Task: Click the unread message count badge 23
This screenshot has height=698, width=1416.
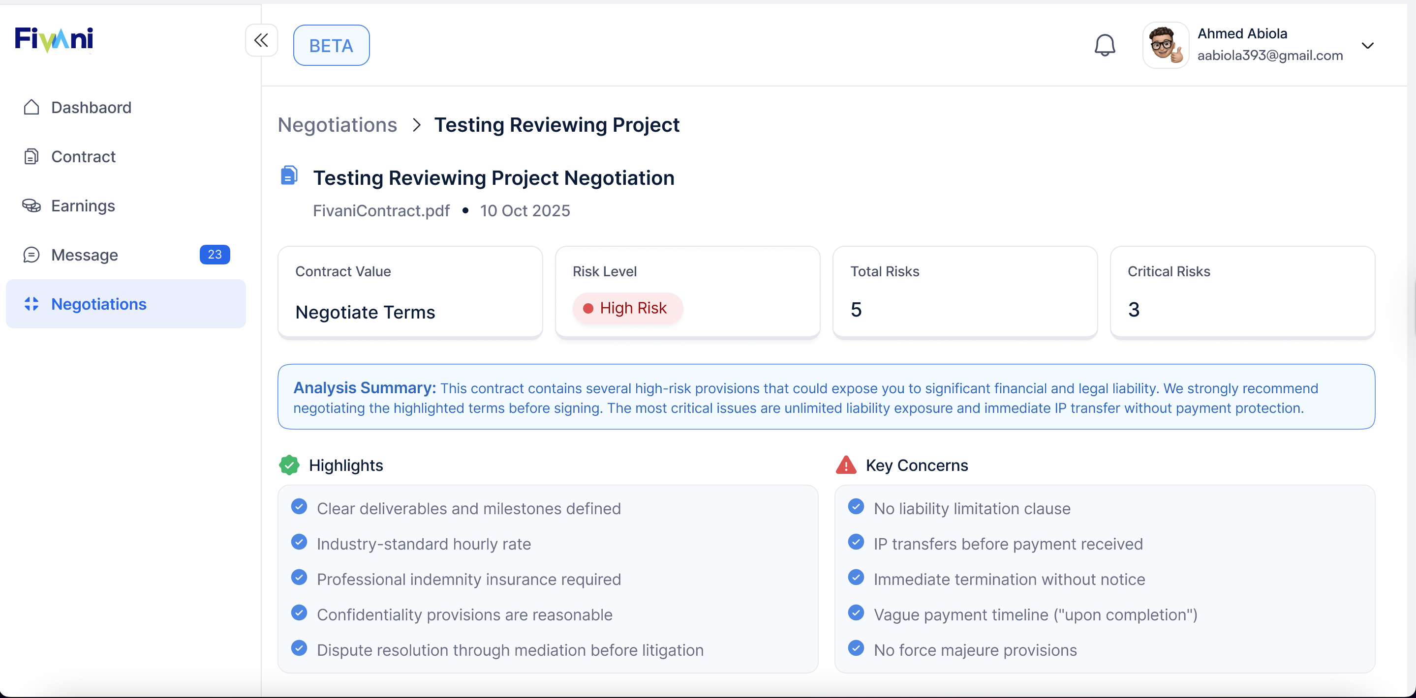Action: 215,254
